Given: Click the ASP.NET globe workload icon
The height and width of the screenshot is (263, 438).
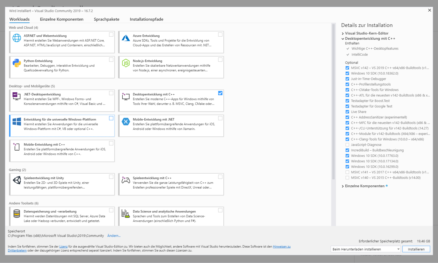Looking at the screenshot, I should pos(17,38).
